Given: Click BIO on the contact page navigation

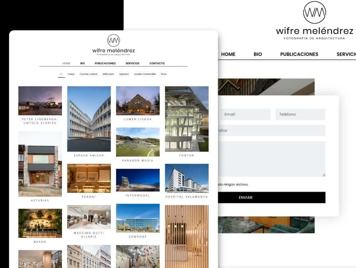Looking at the screenshot, I should pos(258,54).
